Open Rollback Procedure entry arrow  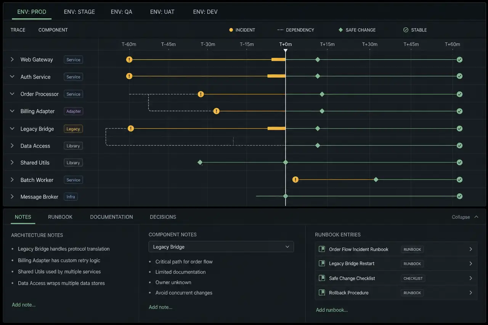471,293
